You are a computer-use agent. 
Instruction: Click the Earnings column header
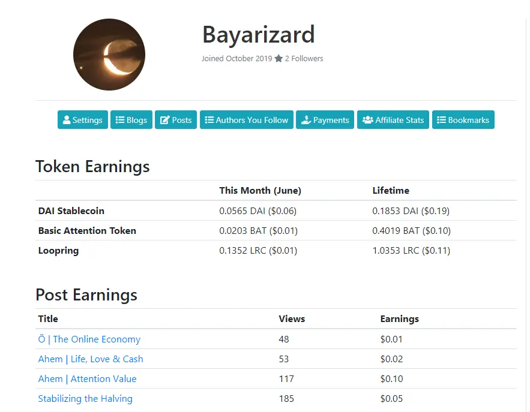(x=400, y=319)
